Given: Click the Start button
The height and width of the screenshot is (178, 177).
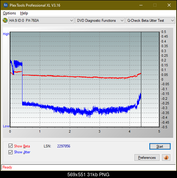Looking at the screenshot, I should tap(160, 146).
